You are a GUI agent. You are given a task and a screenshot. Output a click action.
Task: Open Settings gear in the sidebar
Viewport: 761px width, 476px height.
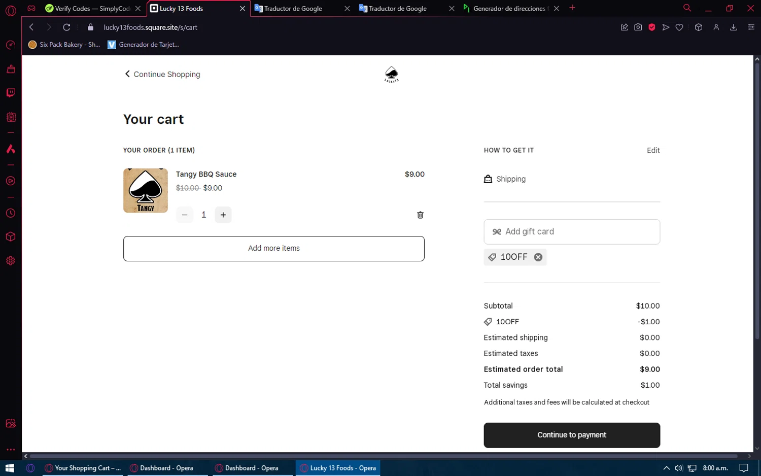coord(11,261)
